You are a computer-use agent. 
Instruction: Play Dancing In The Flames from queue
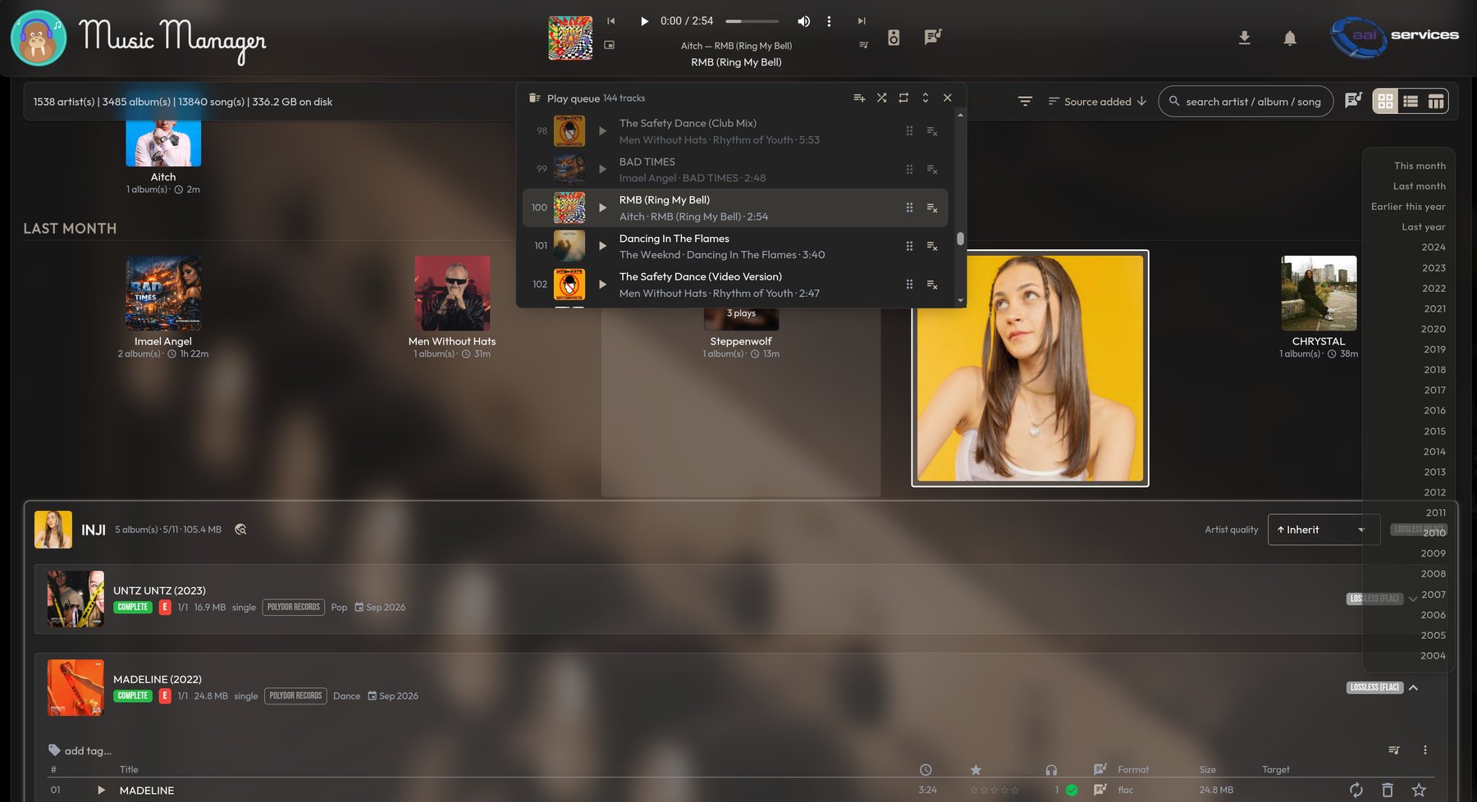tap(602, 246)
